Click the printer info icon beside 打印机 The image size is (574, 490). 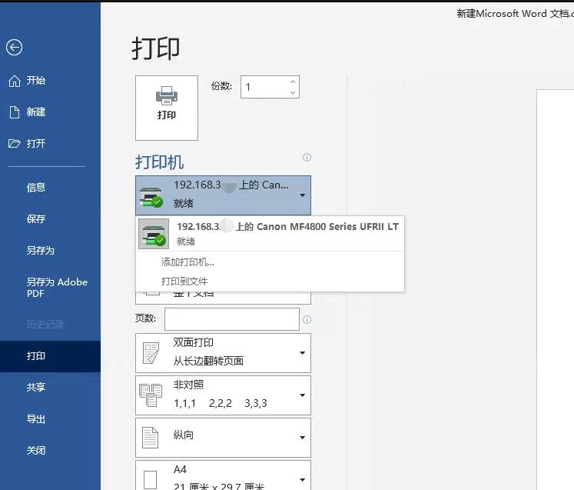[307, 158]
